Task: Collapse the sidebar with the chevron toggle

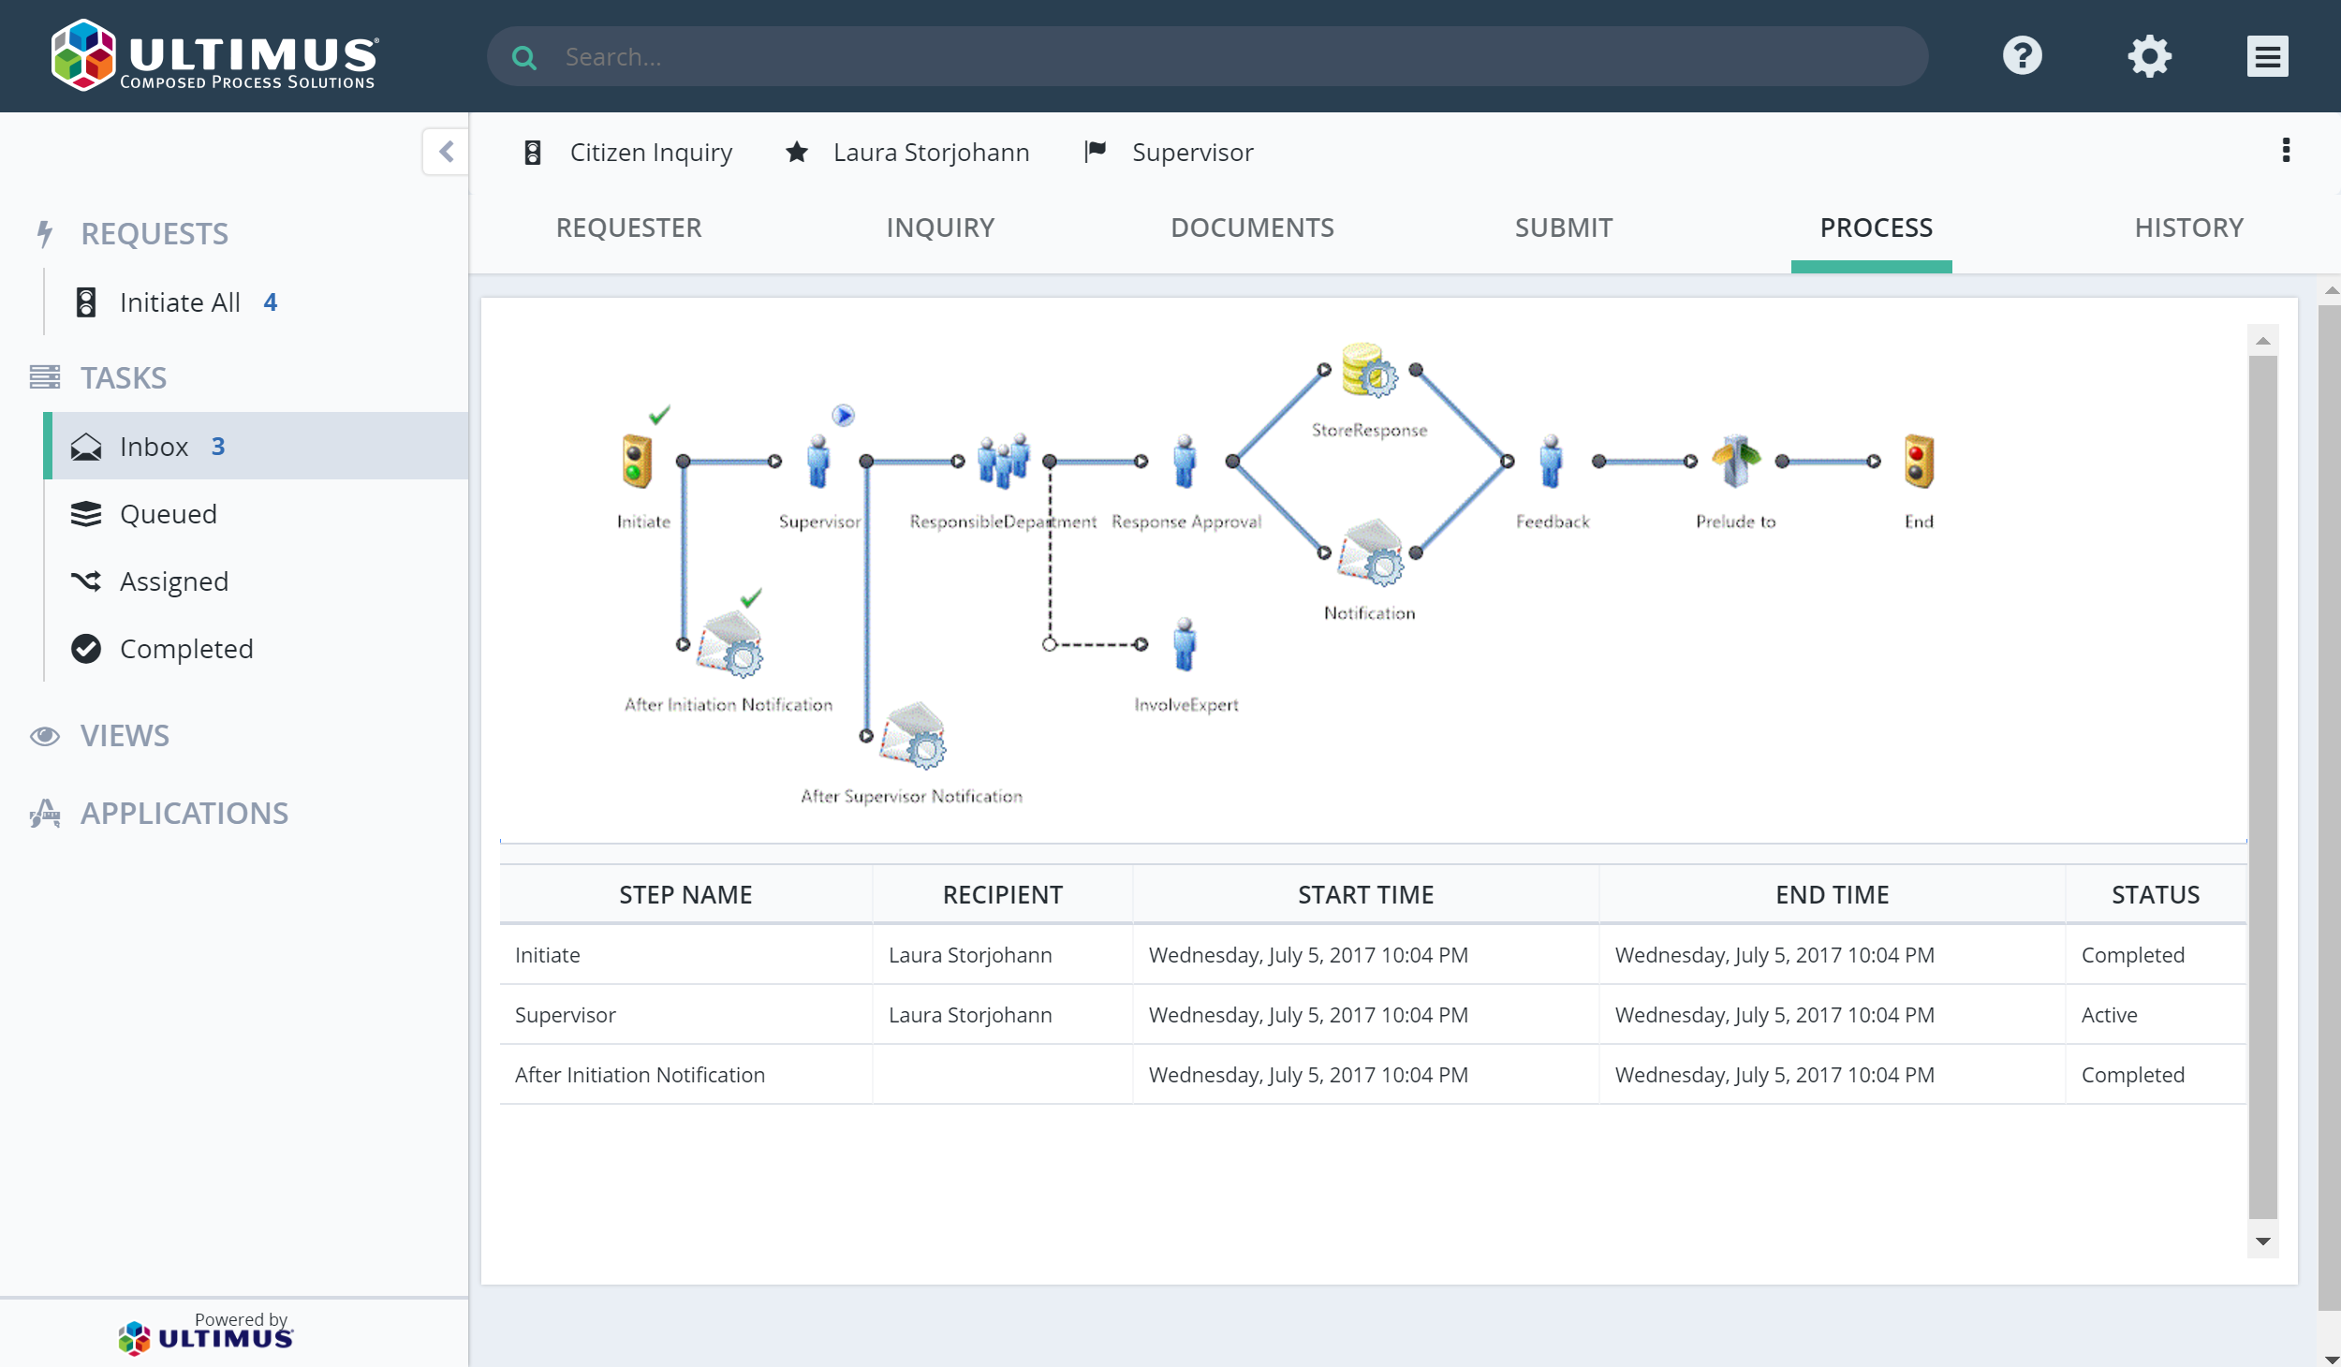Action: [447, 151]
